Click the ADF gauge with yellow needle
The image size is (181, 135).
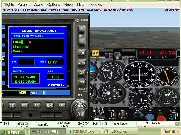coord(167,76)
